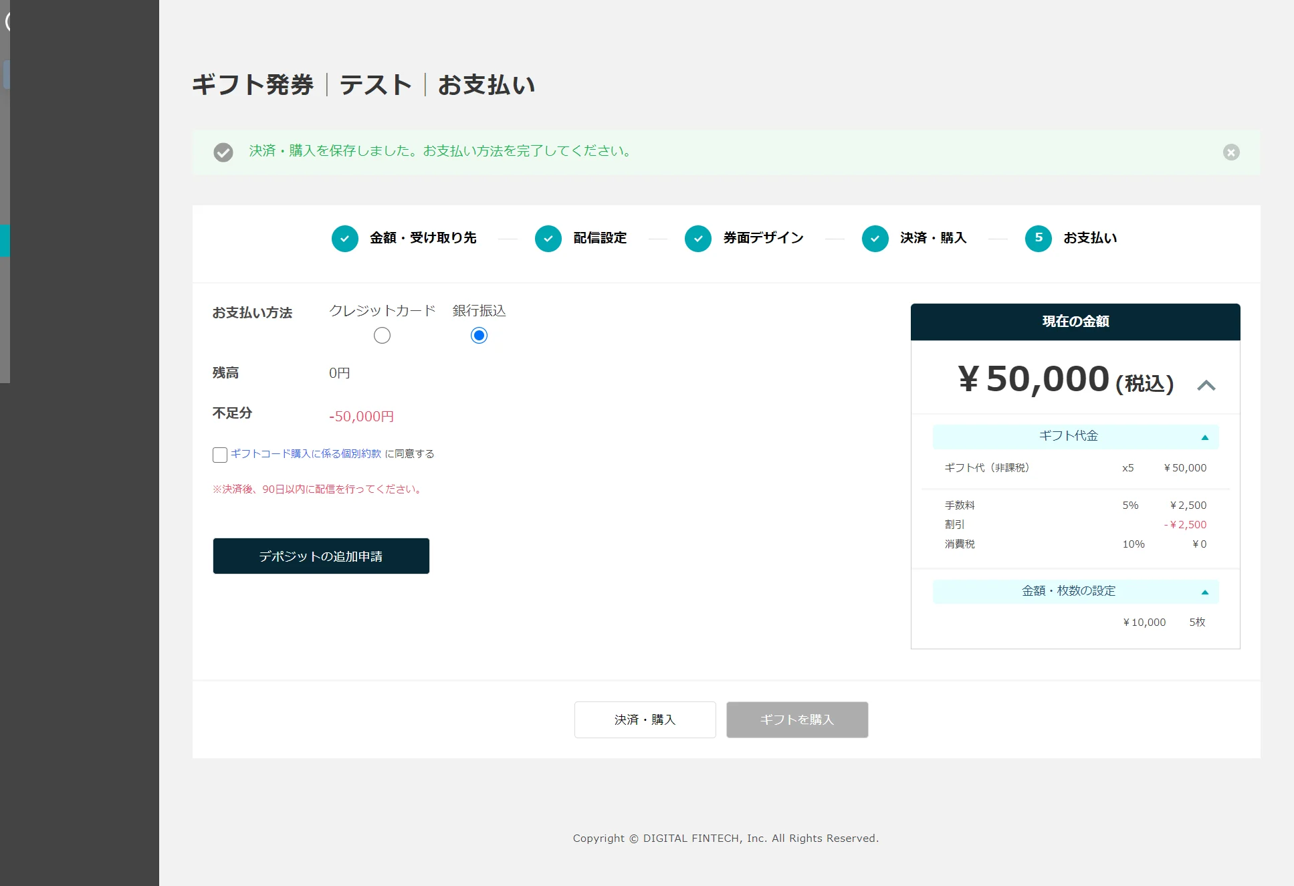This screenshot has height=886, width=1294.
Task: Go to 金額・受け取り先 step label
Action: [423, 238]
